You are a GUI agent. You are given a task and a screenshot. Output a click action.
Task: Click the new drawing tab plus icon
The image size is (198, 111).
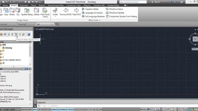pyautogui.click(x=57, y=24)
